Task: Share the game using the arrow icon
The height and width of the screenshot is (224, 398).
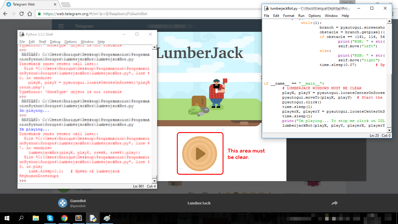Action: click(334, 203)
